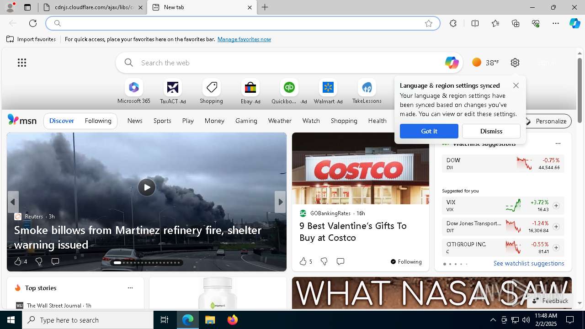Screen dimensions: 585x329
Task: Add CITIGROUP INC. to watchlist
Action: point(556,248)
